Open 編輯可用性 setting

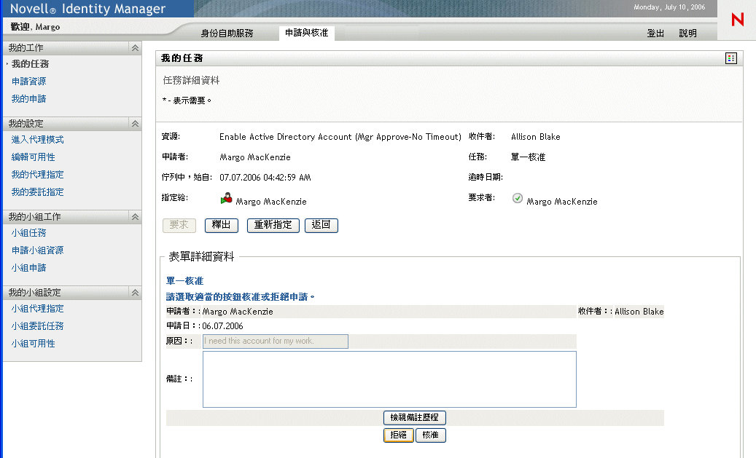point(34,157)
